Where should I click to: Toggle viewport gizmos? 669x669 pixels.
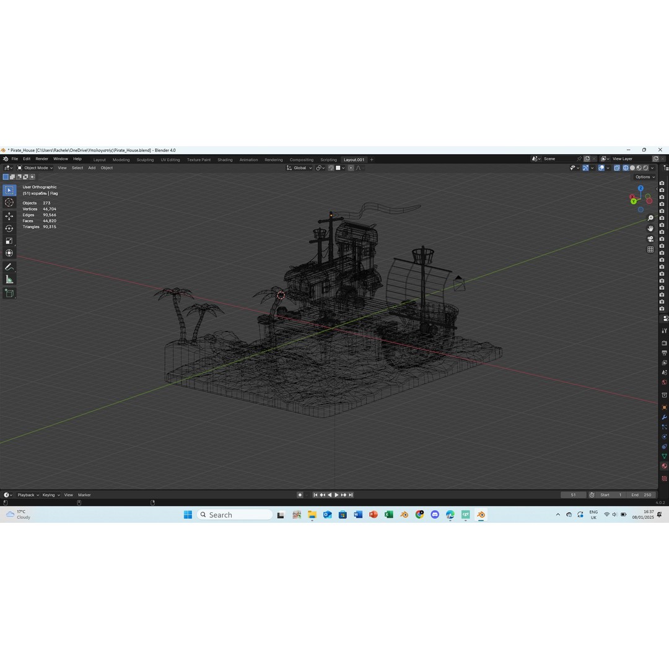[x=585, y=168]
